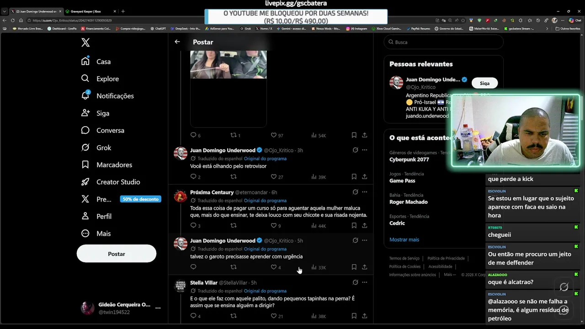
Task: Reply to Próxima Centaury's post
Action: (x=195, y=226)
